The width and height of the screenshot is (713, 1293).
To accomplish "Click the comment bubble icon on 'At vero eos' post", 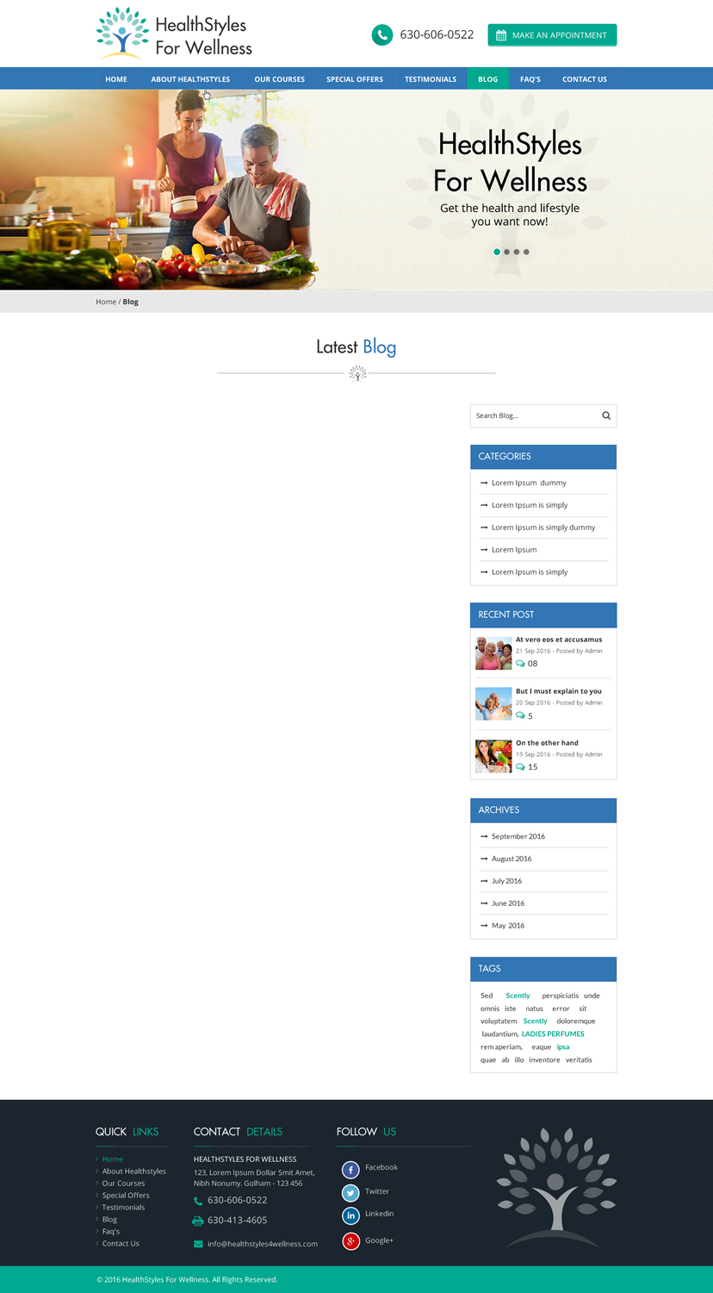I will 518,664.
